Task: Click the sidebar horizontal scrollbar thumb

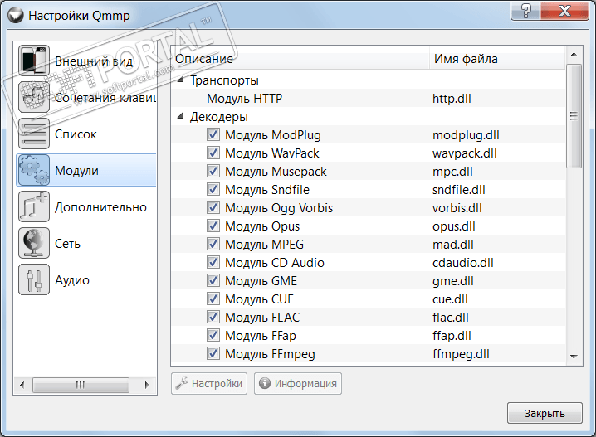Action: click(81, 385)
